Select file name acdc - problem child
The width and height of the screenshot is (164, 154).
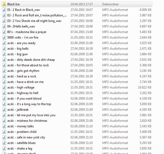tap(22, 132)
